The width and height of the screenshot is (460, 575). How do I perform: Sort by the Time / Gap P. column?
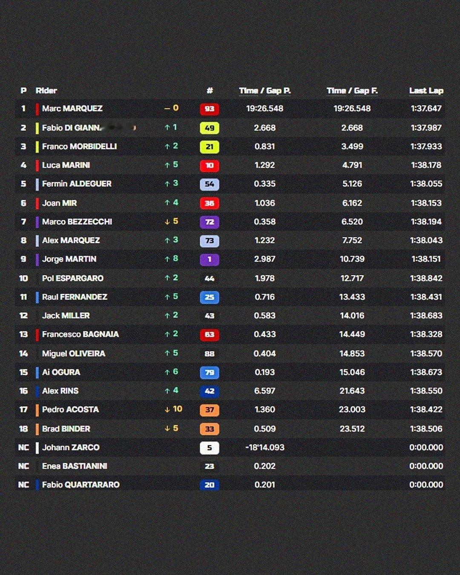[x=264, y=91]
